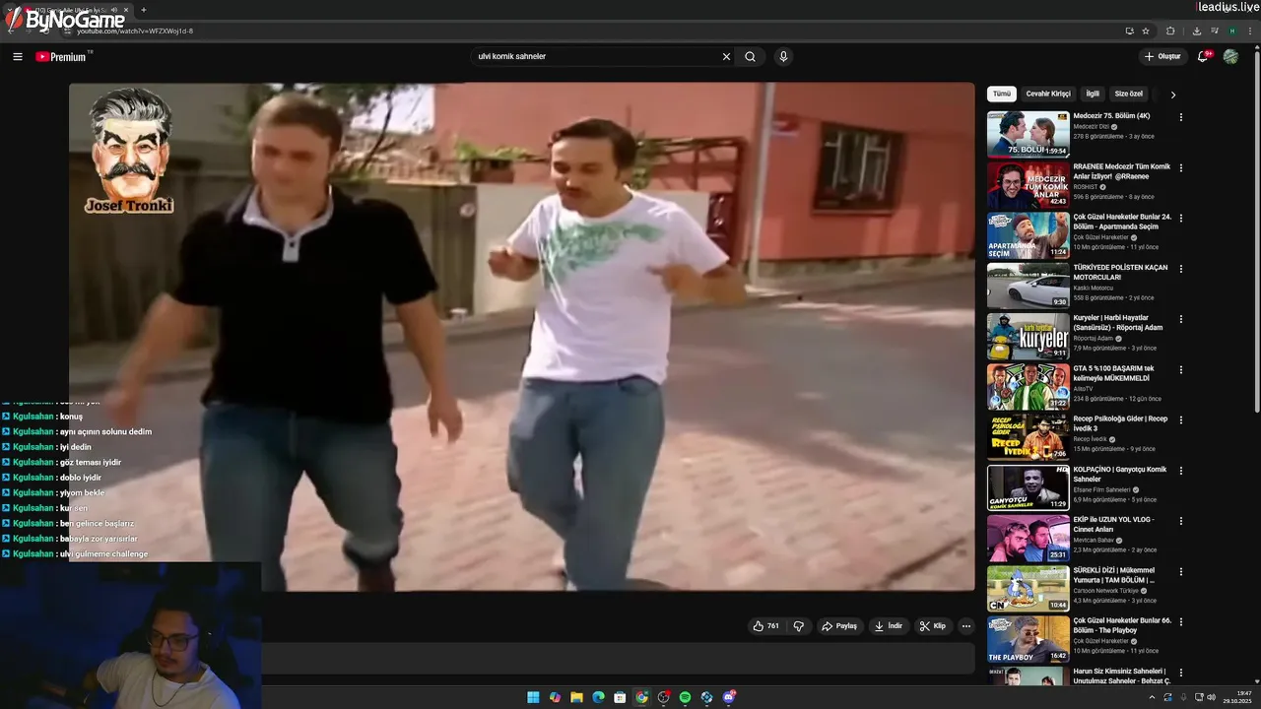Open Microsoft Edge from the taskbar

598,697
